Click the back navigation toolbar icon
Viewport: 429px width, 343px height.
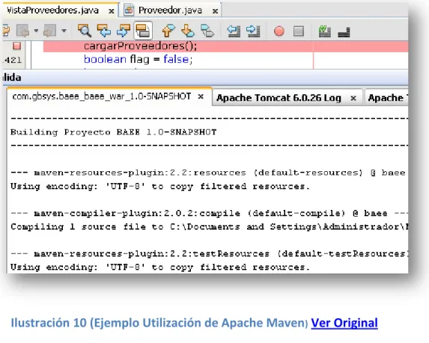tap(23, 31)
